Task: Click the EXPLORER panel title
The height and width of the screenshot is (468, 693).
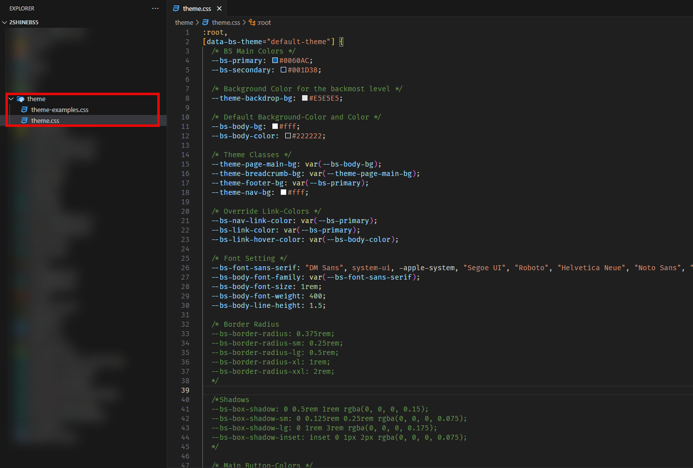Action: click(x=22, y=8)
